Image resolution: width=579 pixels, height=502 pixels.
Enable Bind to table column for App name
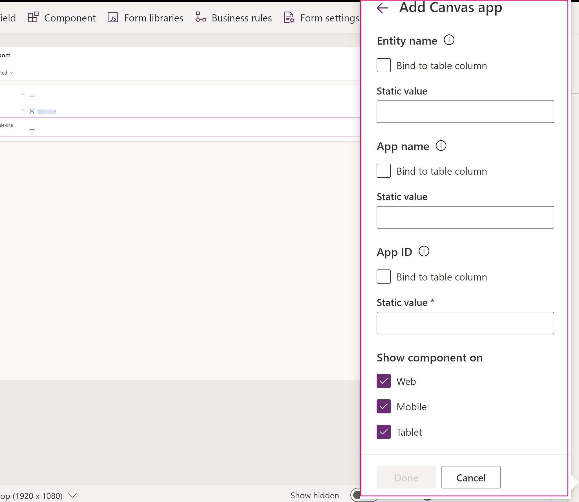point(384,171)
